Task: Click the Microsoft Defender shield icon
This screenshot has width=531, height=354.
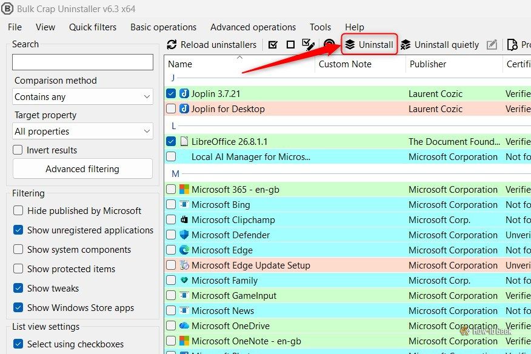Action: [x=184, y=235]
